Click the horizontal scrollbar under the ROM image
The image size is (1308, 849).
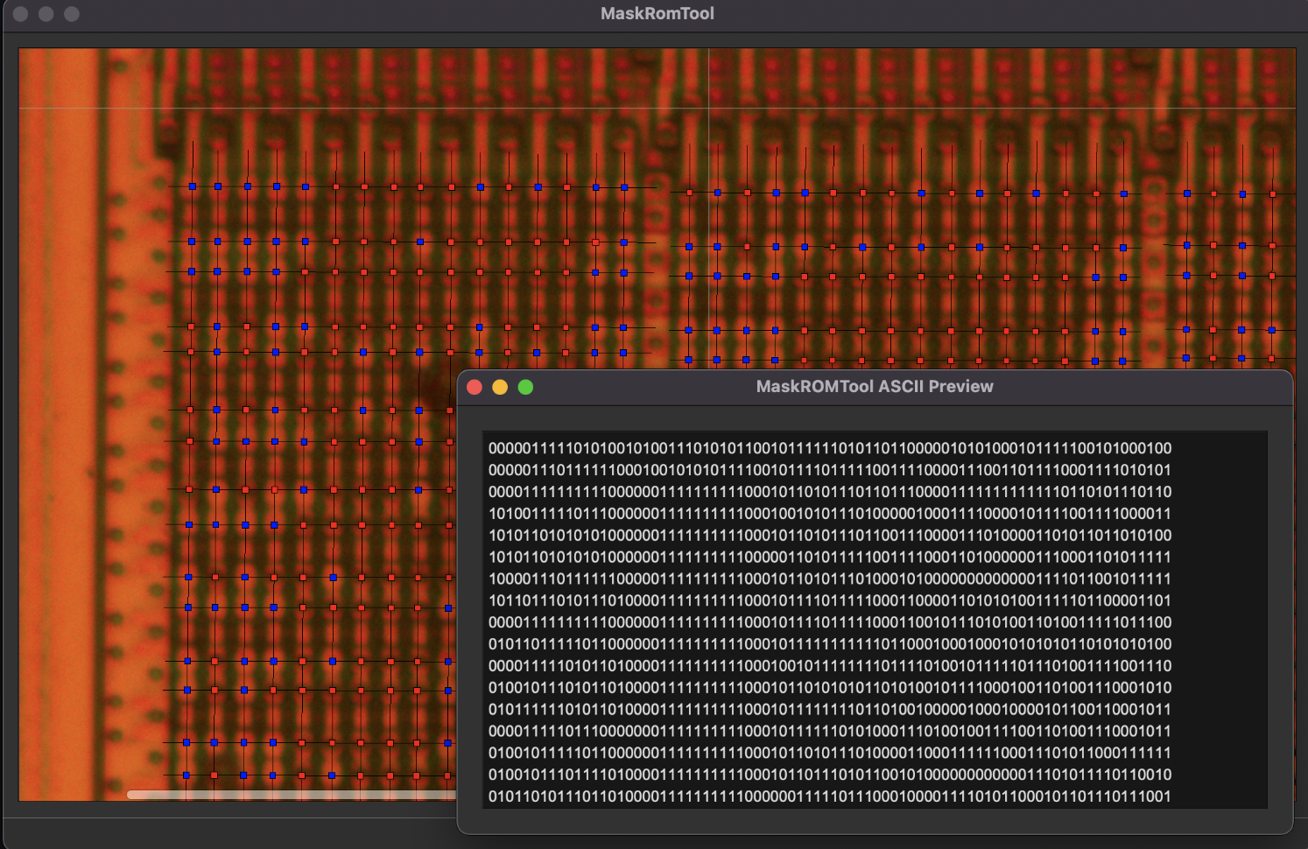tap(289, 795)
